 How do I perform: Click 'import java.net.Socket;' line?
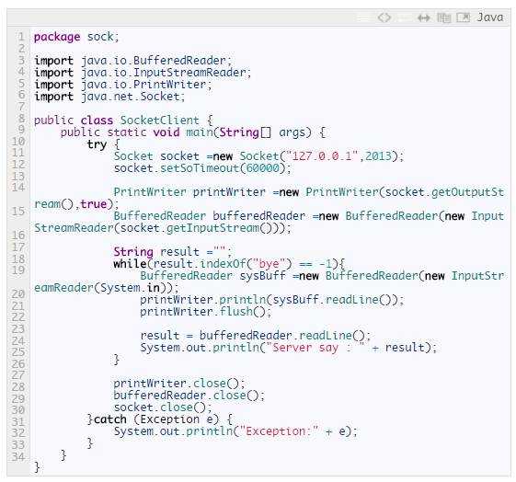tap(109, 97)
